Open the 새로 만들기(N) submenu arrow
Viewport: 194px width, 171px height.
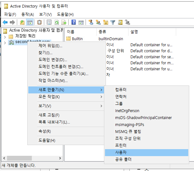pyautogui.click(x=101, y=90)
